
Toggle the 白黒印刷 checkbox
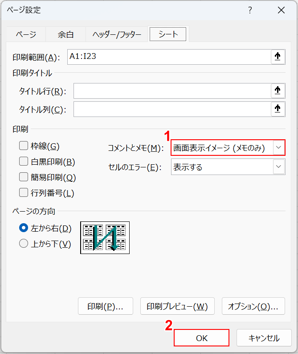click(x=24, y=162)
